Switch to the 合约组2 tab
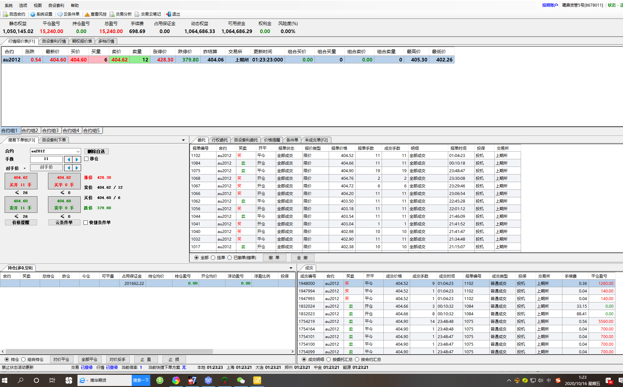The height and width of the screenshot is (387, 623). (x=30, y=131)
